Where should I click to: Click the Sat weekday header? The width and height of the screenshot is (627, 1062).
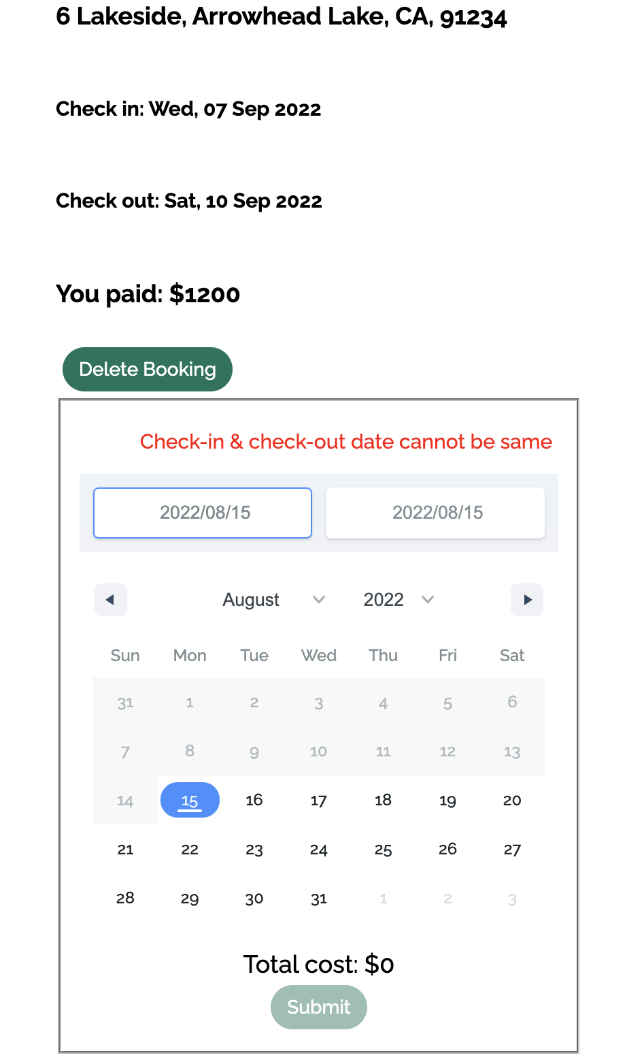(512, 655)
